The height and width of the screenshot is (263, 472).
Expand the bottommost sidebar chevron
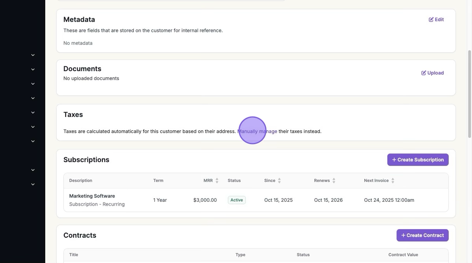tap(33, 184)
